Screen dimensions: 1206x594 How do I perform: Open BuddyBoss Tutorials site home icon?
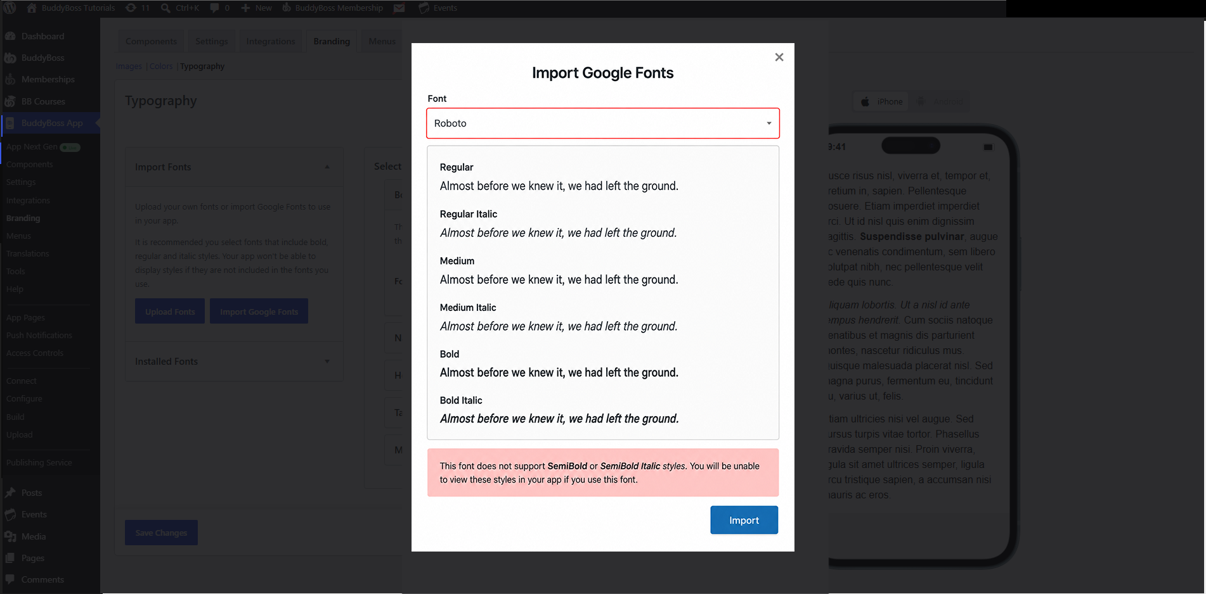(32, 8)
